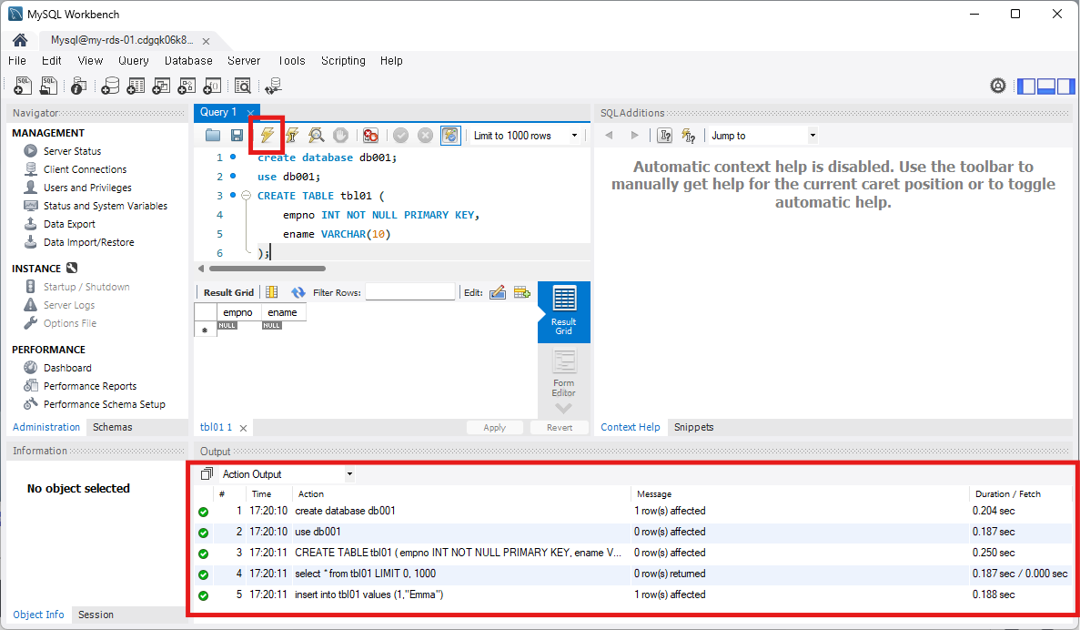Open SQL script file toolbar icon
This screenshot has height=630, width=1080.
click(x=48, y=86)
